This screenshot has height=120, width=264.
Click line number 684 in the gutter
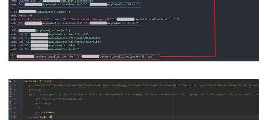(x=15, y=86)
